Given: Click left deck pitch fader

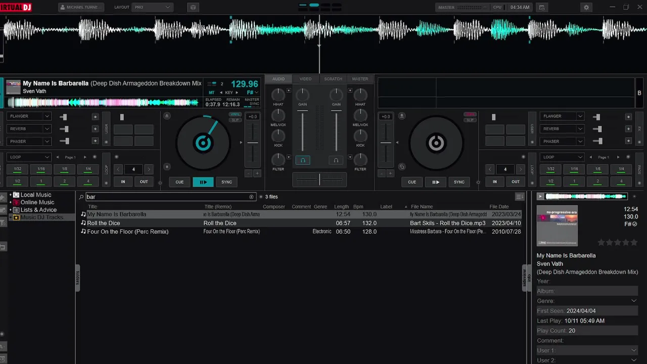Looking at the screenshot, I should (253, 143).
